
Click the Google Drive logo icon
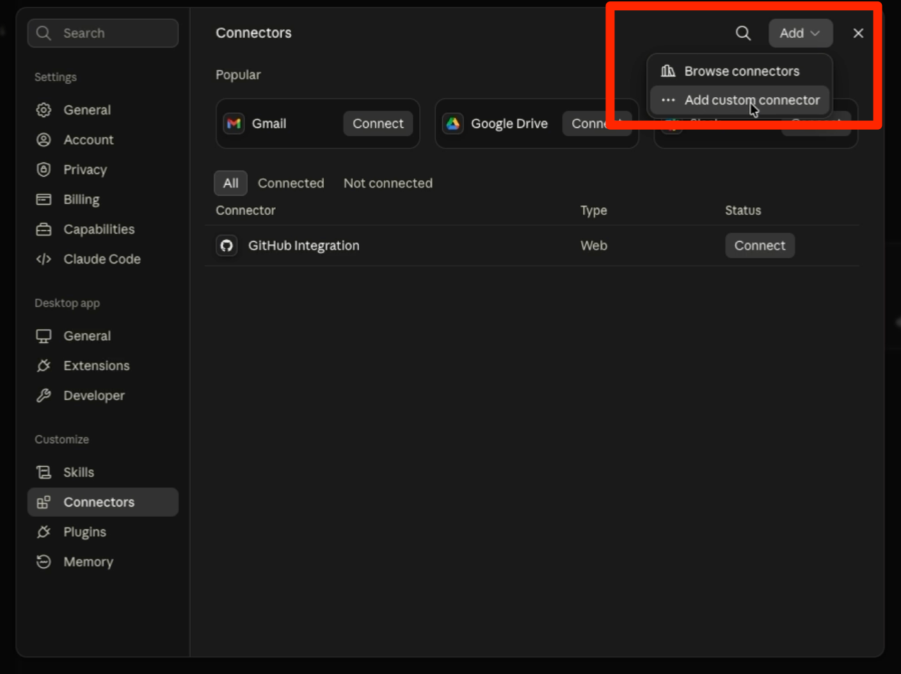[x=453, y=123]
